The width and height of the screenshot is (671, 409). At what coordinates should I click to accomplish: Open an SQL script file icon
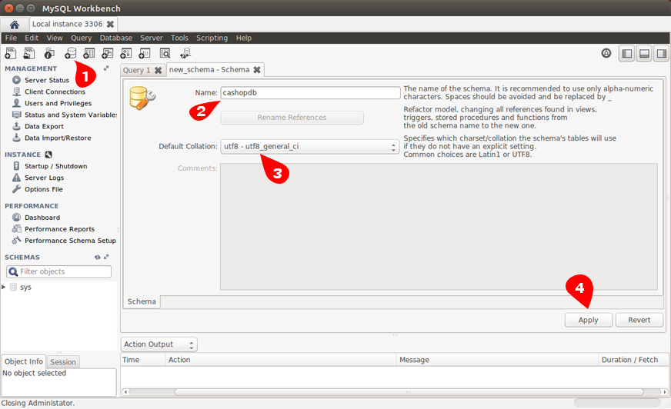29,53
